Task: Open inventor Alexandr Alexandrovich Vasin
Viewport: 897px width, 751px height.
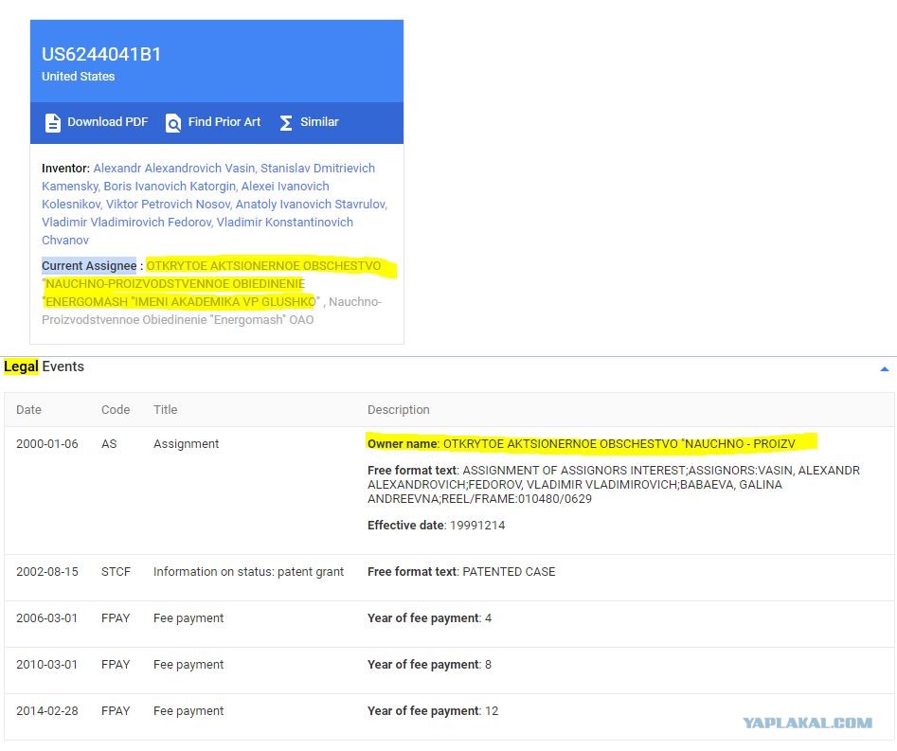Action: (x=174, y=169)
